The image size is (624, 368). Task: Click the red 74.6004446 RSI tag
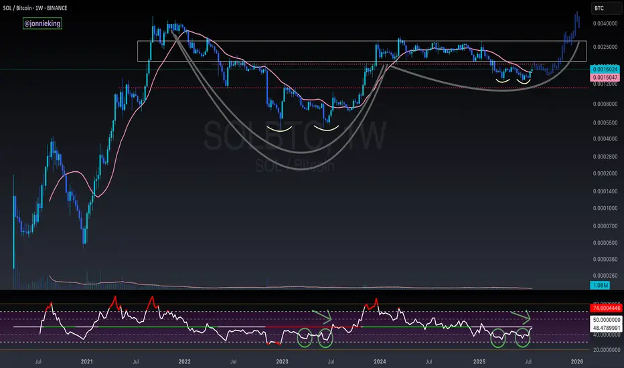[606, 308]
